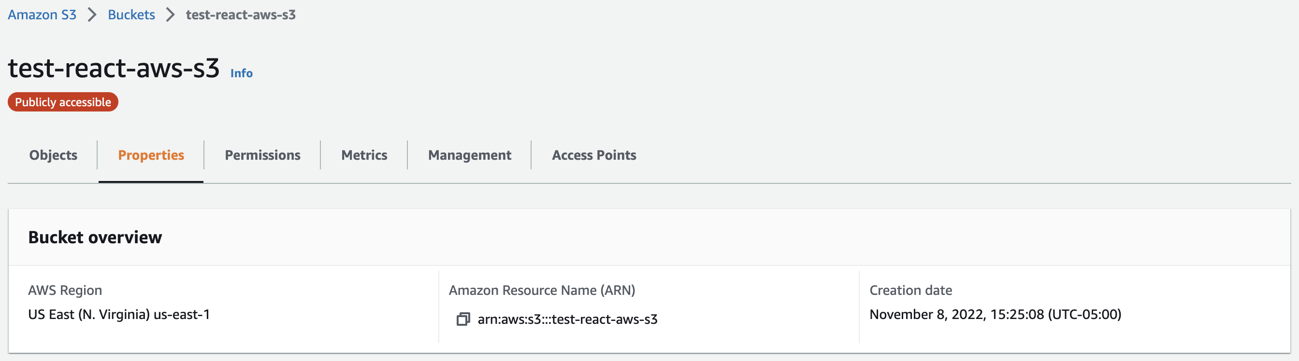
Task: Click the Amazon Resource Name (ARN) label
Action: pyautogui.click(x=542, y=291)
